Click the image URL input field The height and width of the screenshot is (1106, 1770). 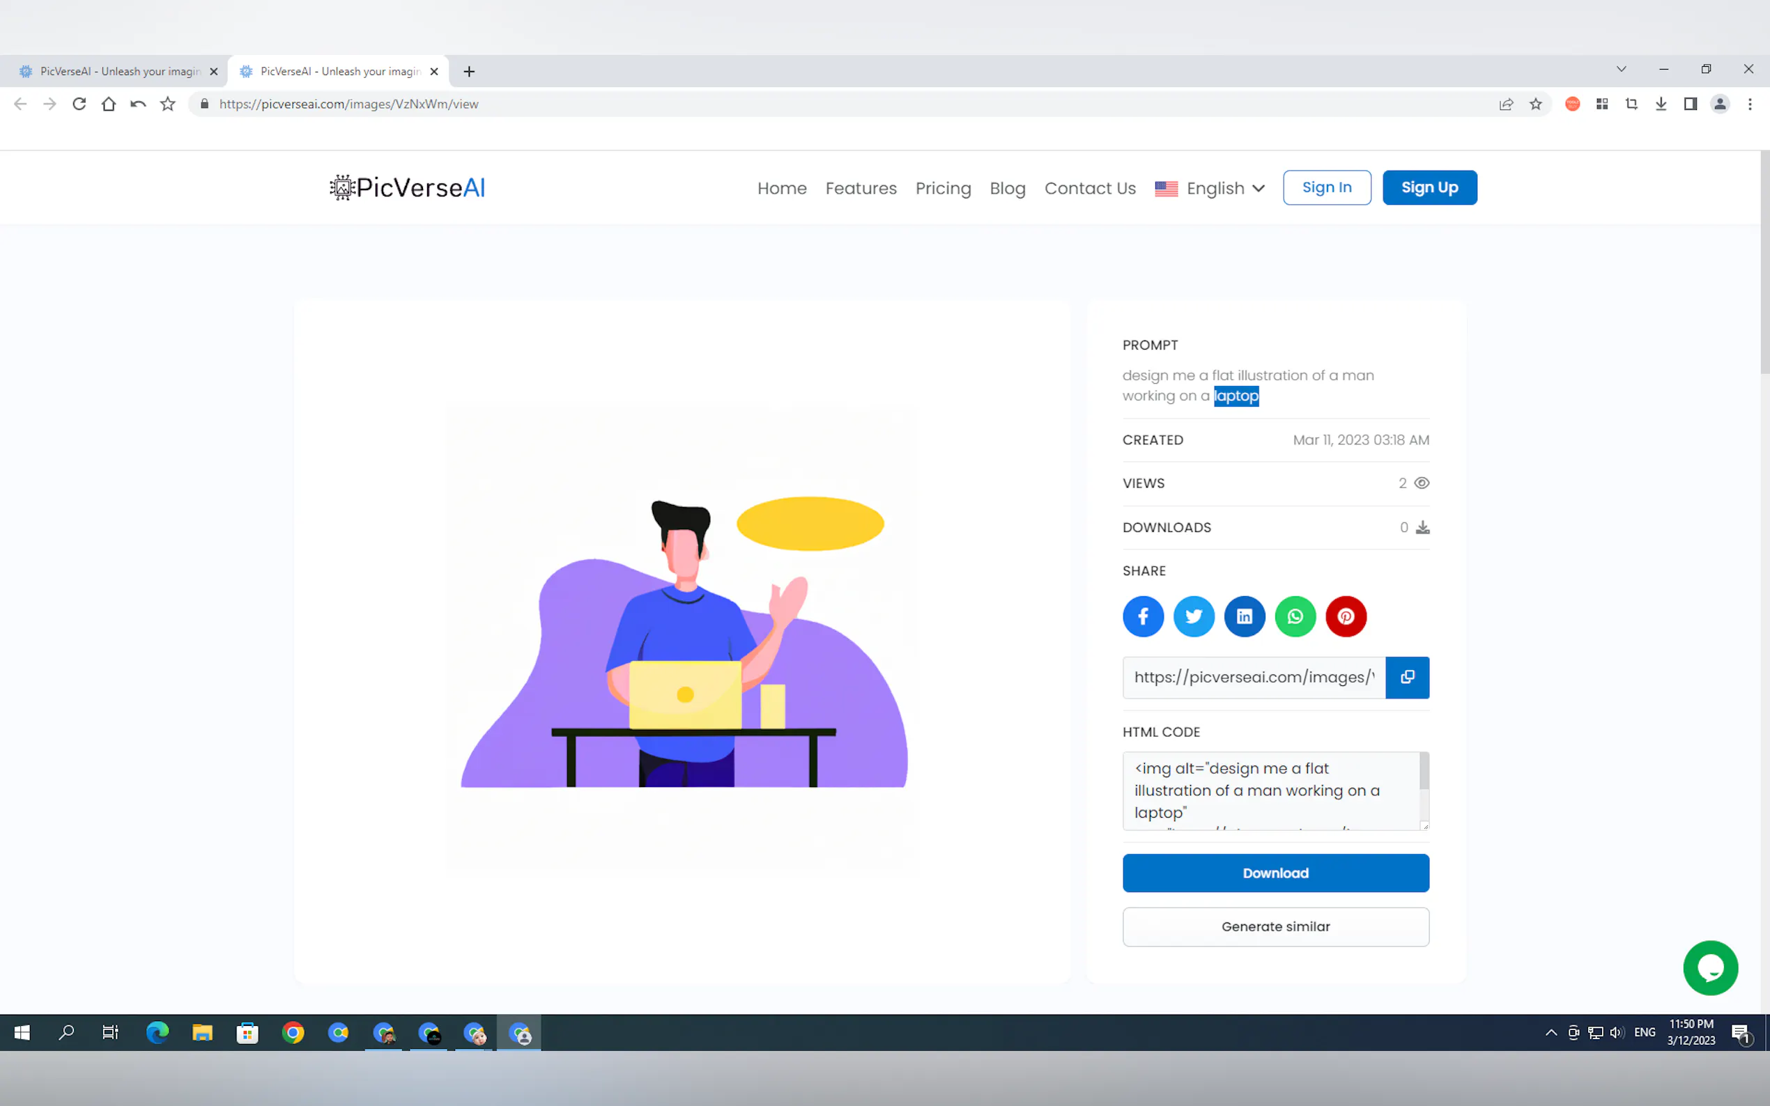1254,678
